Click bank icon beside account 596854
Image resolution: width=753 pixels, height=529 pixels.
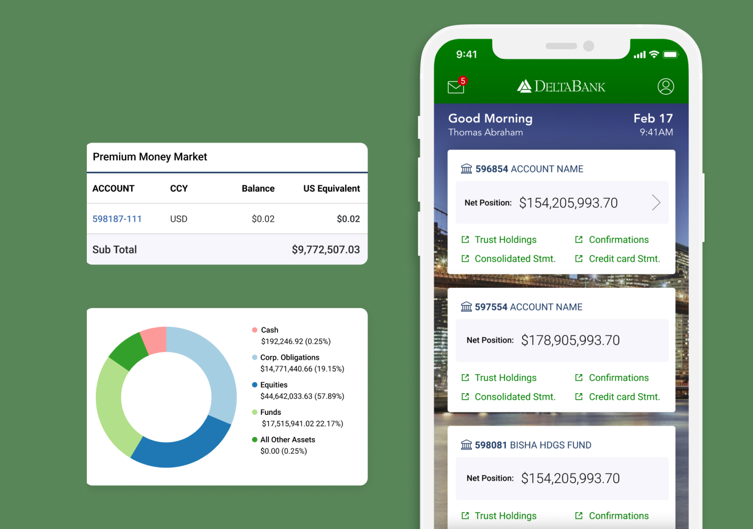(466, 169)
